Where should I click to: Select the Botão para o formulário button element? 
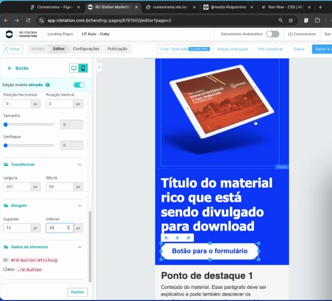(210, 251)
